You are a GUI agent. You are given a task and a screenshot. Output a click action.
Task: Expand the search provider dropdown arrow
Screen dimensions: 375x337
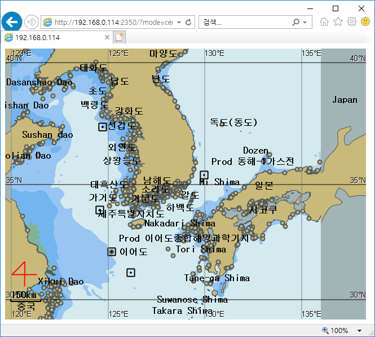[305, 23]
